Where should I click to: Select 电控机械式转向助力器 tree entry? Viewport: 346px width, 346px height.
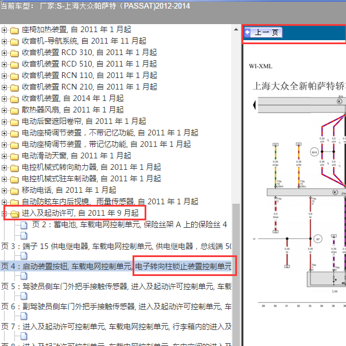[x=91, y=168]
